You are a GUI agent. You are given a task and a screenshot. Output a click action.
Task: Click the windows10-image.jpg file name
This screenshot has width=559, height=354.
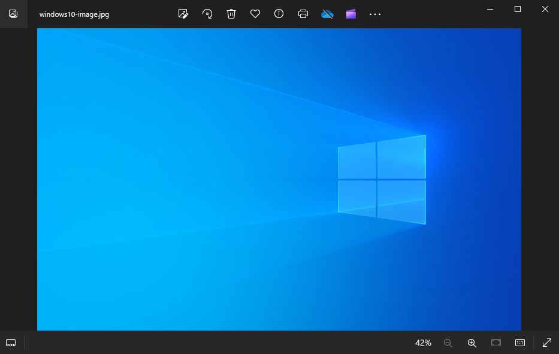(x=74, y=14)
